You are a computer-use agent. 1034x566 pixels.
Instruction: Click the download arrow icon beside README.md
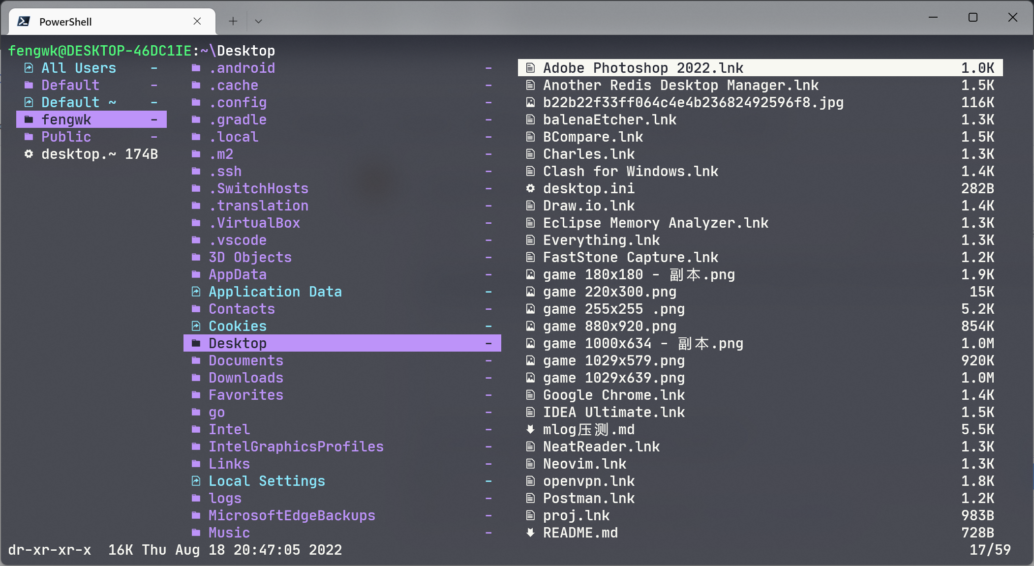tap(530, 533)
